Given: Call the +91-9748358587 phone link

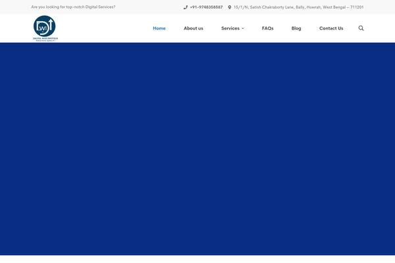Looking at the screenshot, I should click(206, 7).
